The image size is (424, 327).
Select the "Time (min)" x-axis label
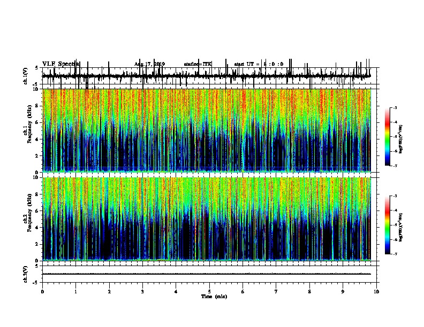214,297
